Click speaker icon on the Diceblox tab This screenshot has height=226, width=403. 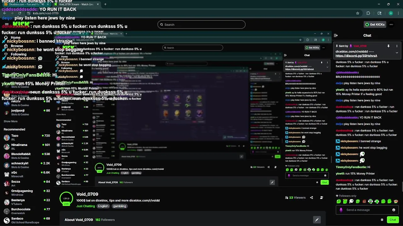43,4
